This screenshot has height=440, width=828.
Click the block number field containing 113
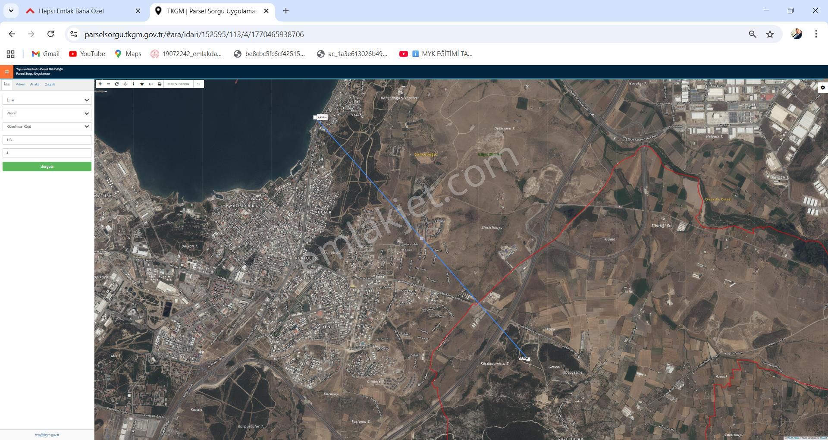47,140
